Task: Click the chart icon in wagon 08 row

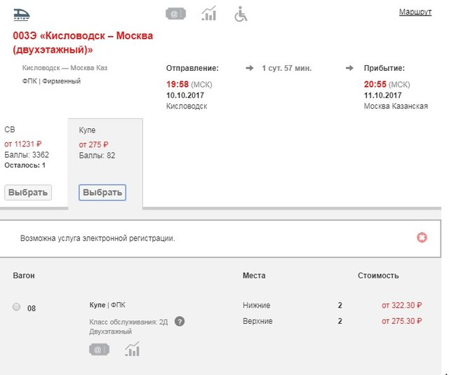Action: coord(132,349)
